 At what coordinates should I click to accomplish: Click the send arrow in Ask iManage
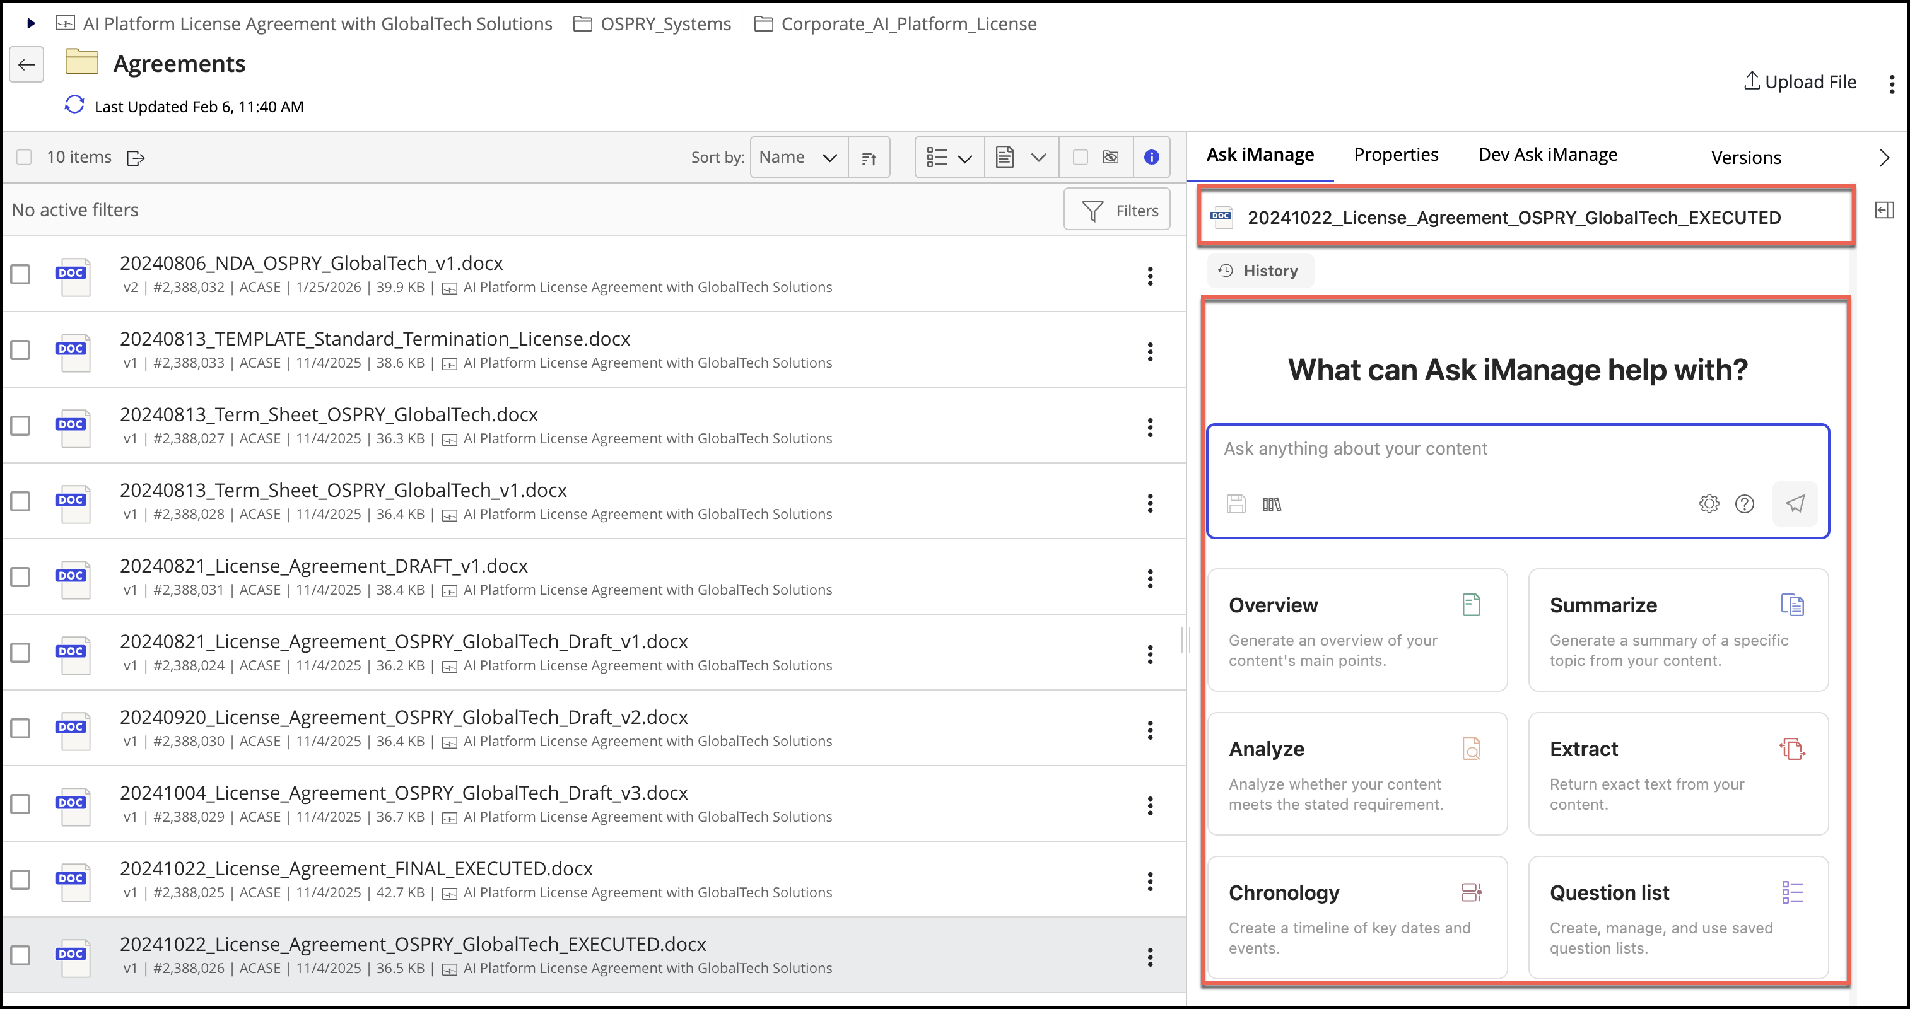(x=1795, y=504)
